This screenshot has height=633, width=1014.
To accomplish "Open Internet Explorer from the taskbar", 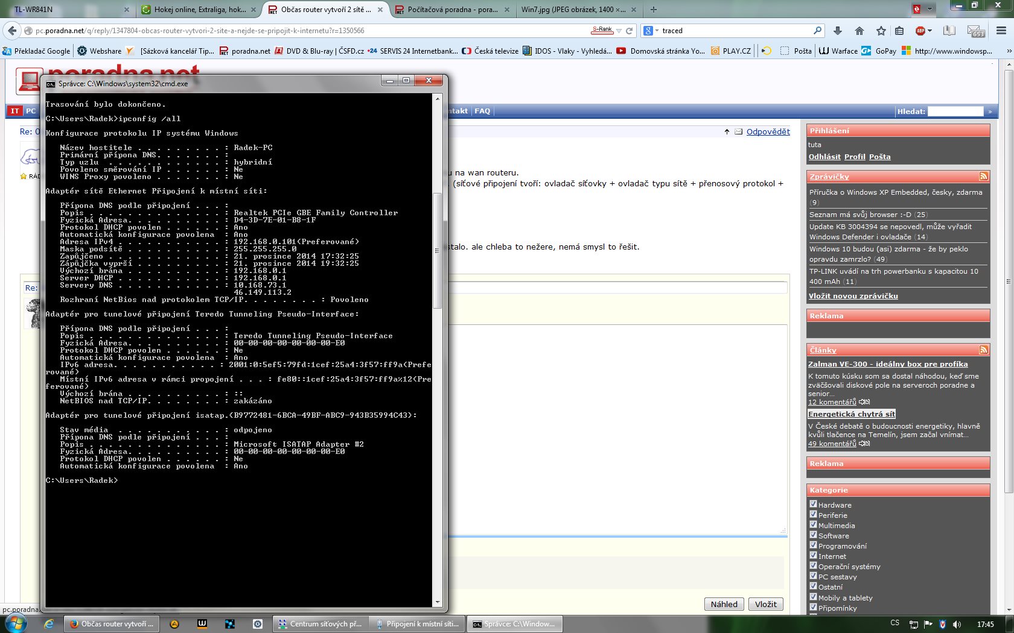I will point(49,624).
